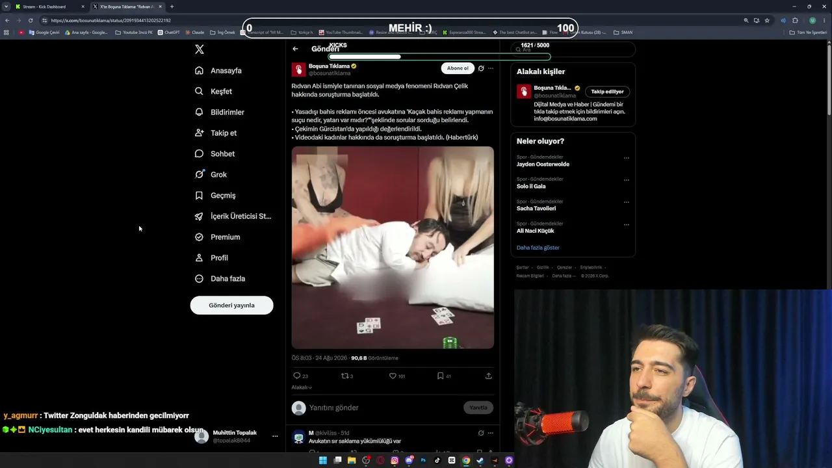This screenshot has width=832, height=468.
Task: Click the Grok icon on Boşuna Tıklama's post
Action: 481,68
